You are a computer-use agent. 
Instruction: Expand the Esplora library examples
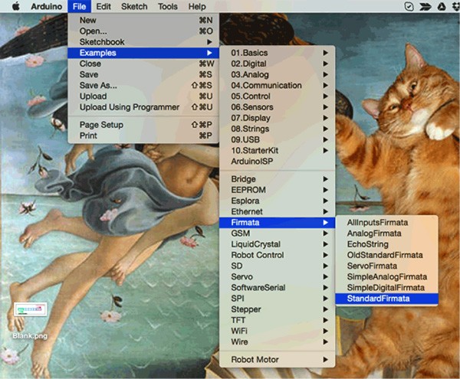coord(278,201)
